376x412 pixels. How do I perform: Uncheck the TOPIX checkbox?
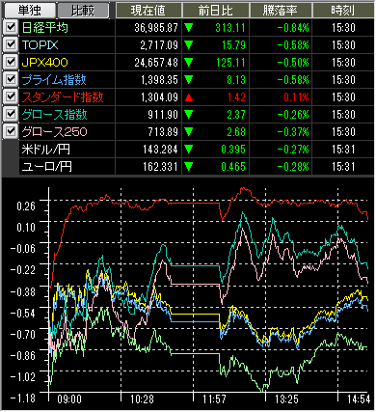[x=11, y=44]
